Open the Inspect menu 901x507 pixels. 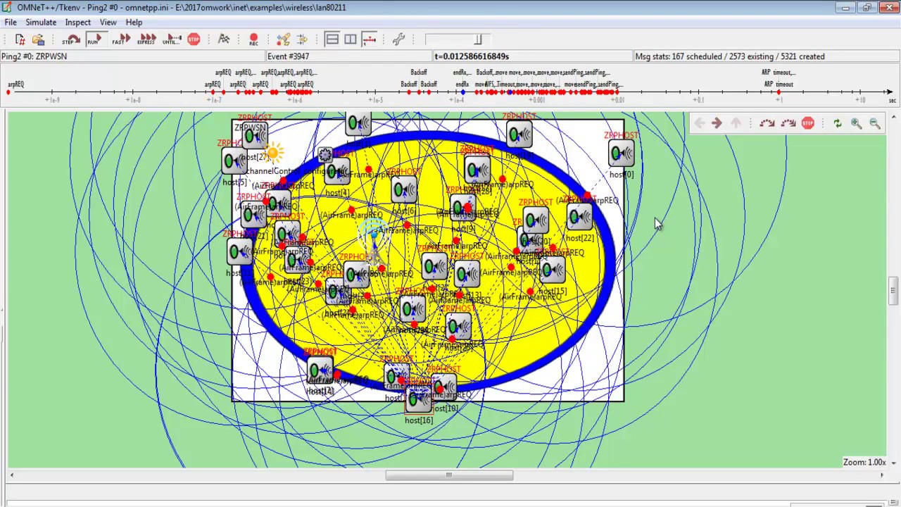(78, 23)
